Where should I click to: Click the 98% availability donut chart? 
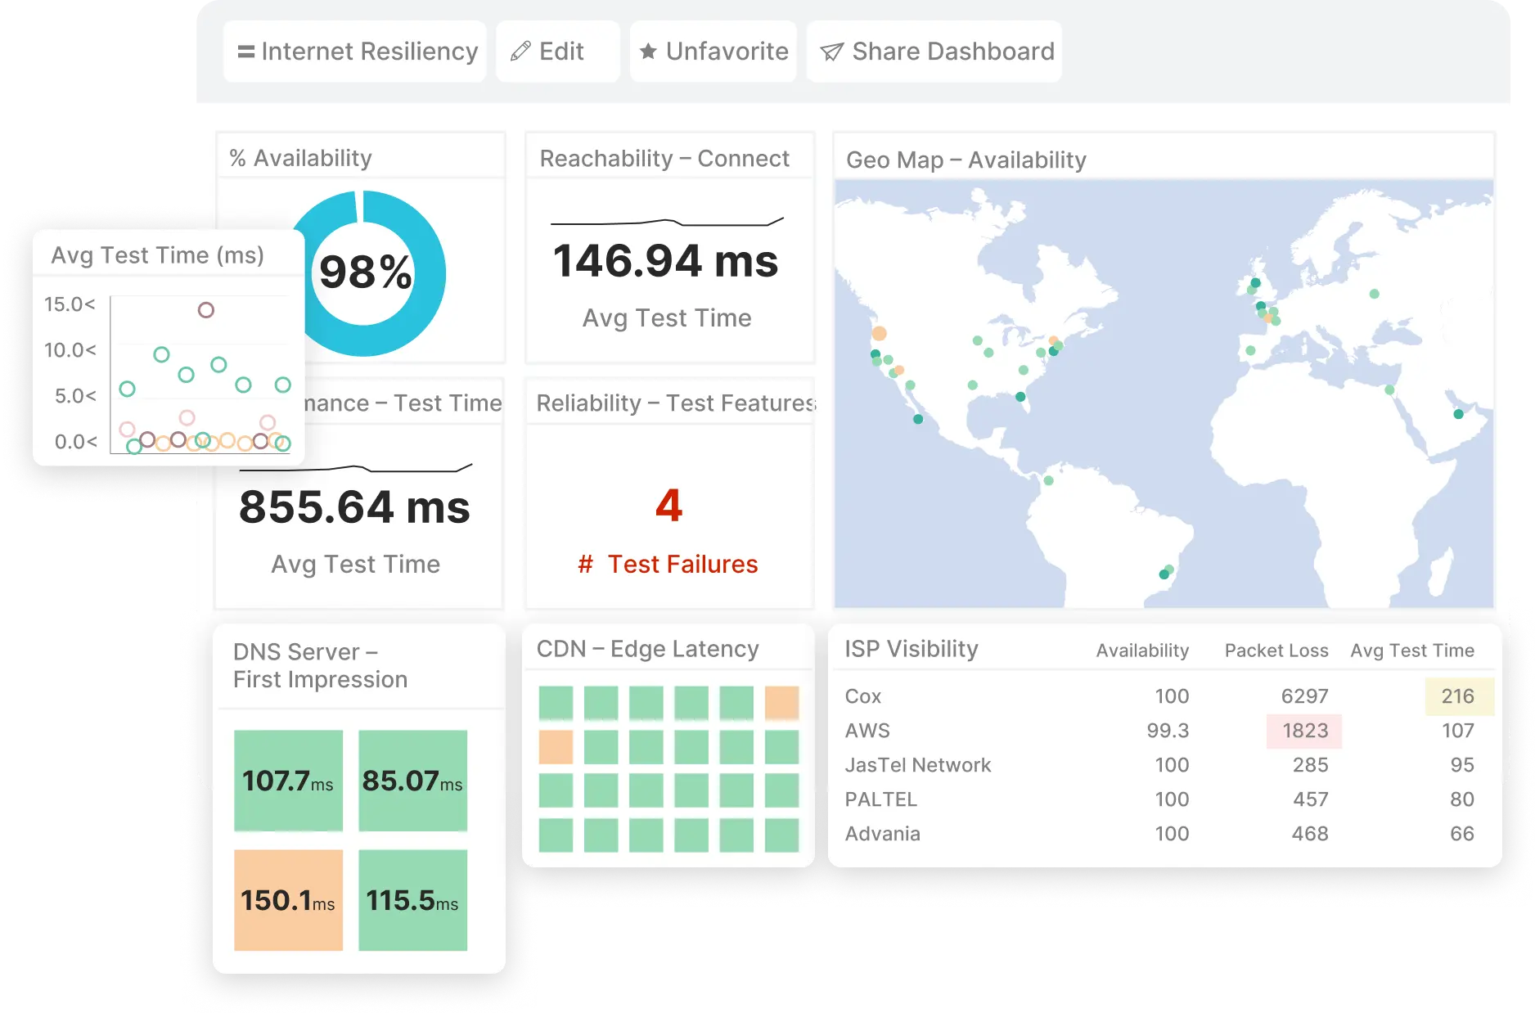pos(363,273)
